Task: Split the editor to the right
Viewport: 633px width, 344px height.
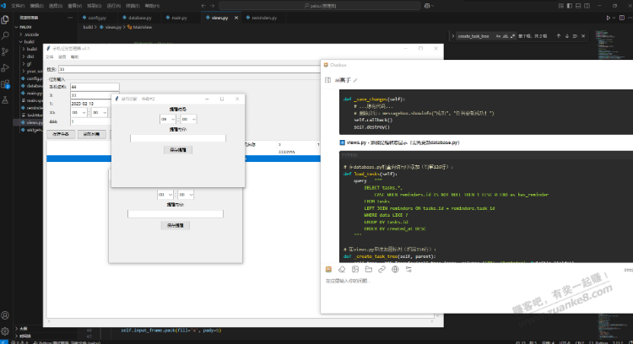Action: [x=622, y=18]
